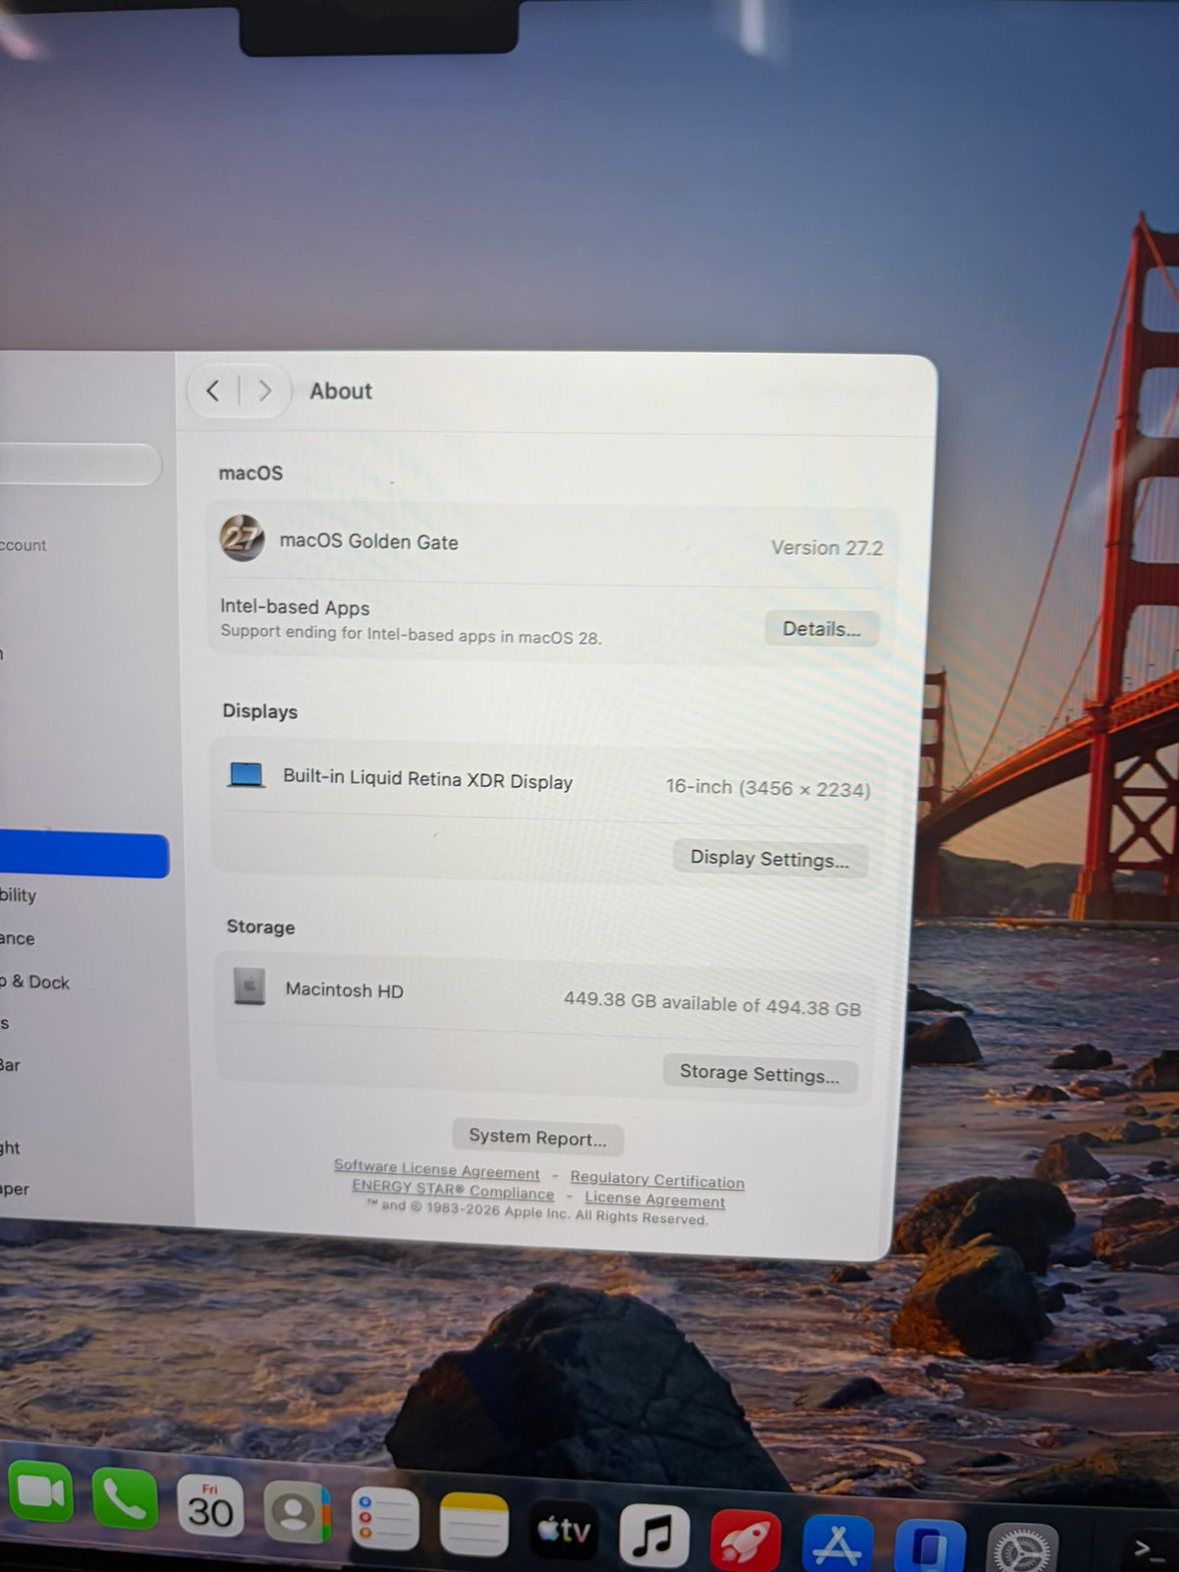Open FaceTime from the Dock

[x=40, y=1492]
